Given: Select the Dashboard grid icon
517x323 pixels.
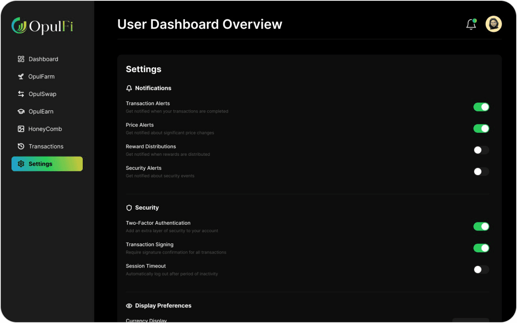Looking at the screenshot, I should (x=21, y=59).
